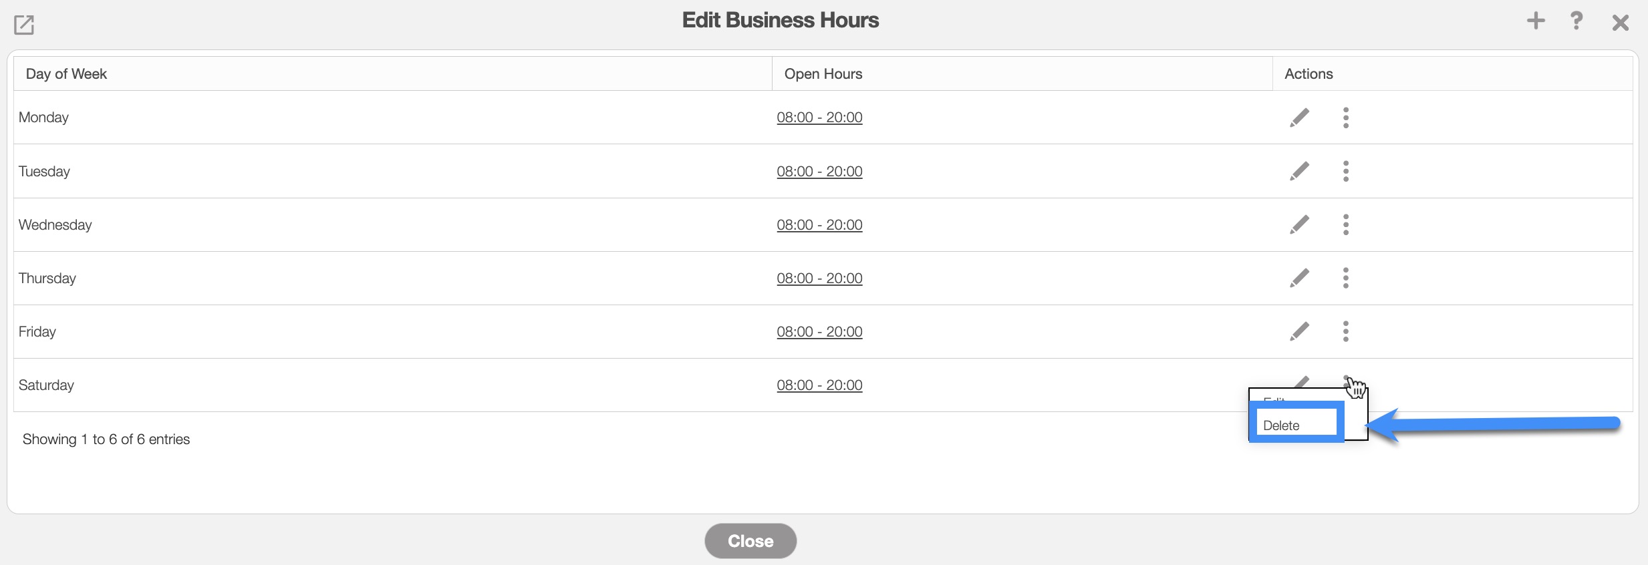Click the pencil edit icon for Tuesday

point(1299,171)
